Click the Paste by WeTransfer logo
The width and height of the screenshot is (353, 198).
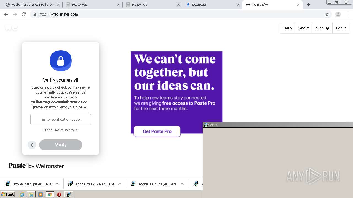coord(36,166)
